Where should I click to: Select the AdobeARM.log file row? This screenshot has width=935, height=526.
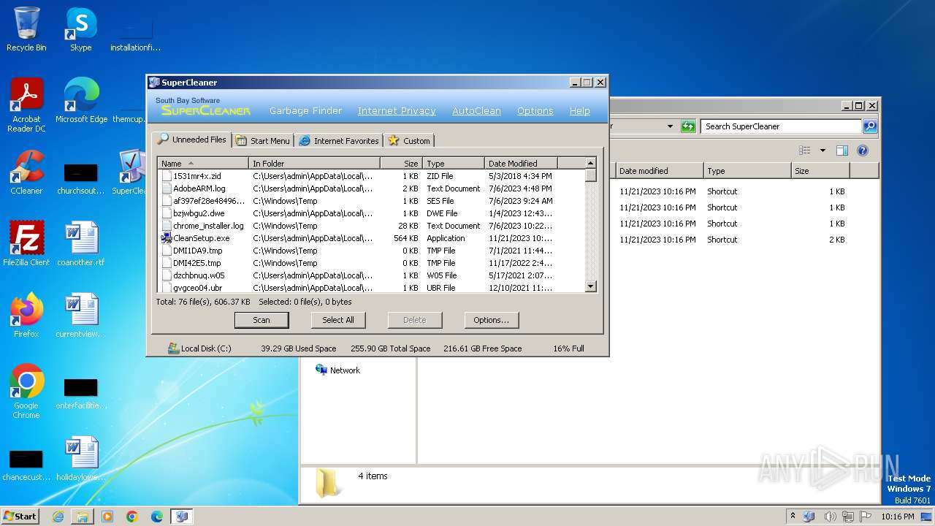pyautogui.click(x=371, y=188)
